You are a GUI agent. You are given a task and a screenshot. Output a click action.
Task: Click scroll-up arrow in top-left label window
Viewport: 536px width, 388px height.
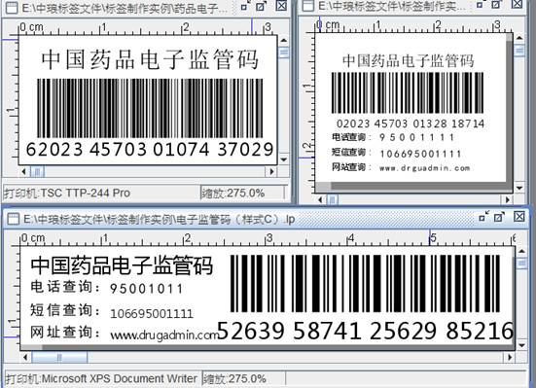pos(284,41)
